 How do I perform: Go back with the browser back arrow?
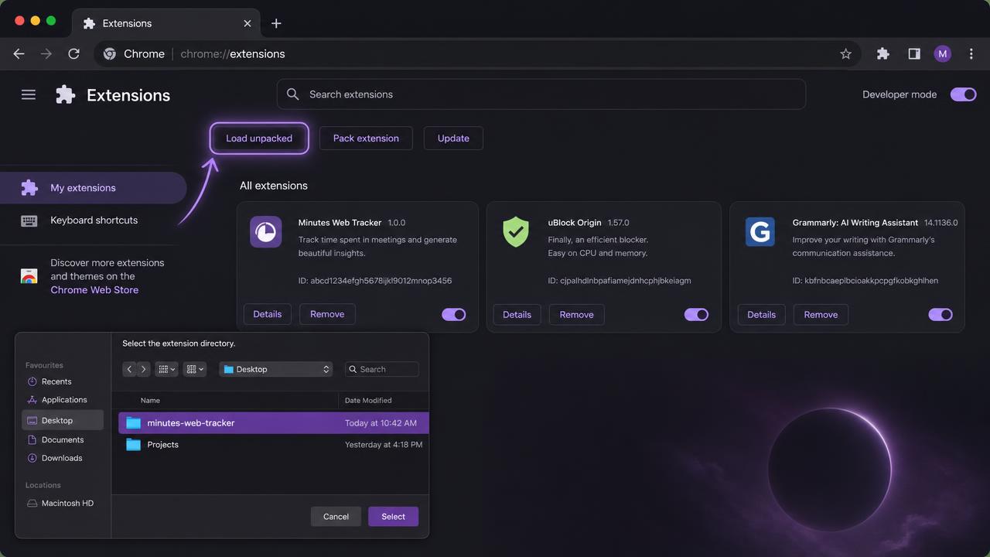pyautogui.click(x=19, y=53)
